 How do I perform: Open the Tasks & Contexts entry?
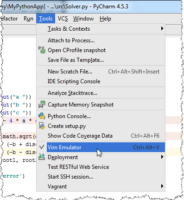pos(101,29)
